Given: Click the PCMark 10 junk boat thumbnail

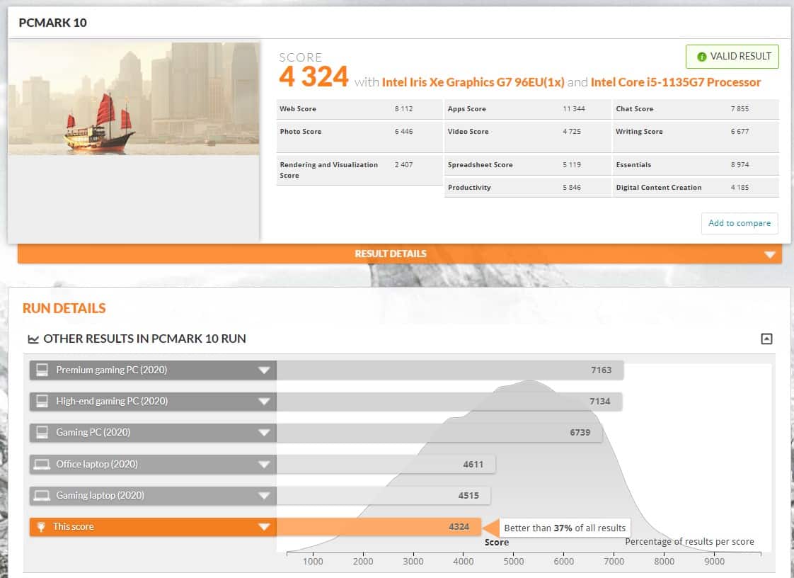Looking at the screenshot, I should click(134, 98).
